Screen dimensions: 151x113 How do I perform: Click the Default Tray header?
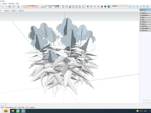pyautogui.click(x=145, y=10)
